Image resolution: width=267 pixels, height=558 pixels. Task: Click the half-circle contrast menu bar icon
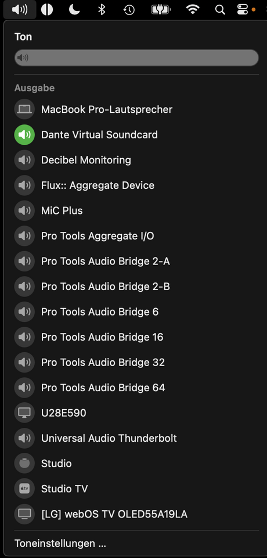click(47, 10)
